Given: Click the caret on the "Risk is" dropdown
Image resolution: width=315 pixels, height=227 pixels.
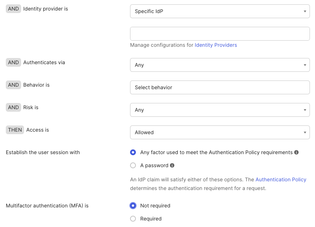Looking at the screenshot, I should [305, 110].
